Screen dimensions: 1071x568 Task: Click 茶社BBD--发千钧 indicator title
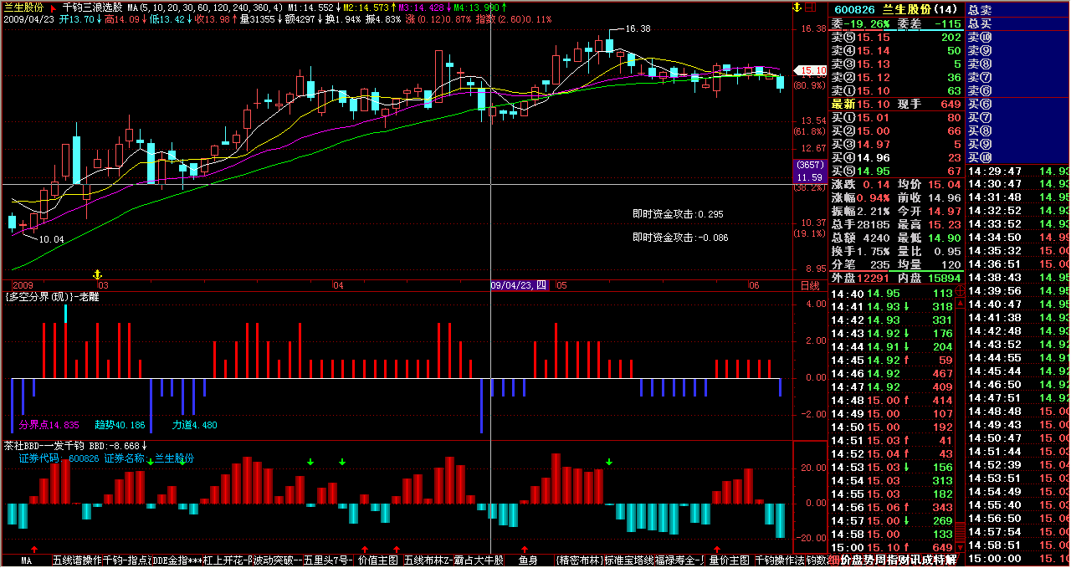pos(44,446)
